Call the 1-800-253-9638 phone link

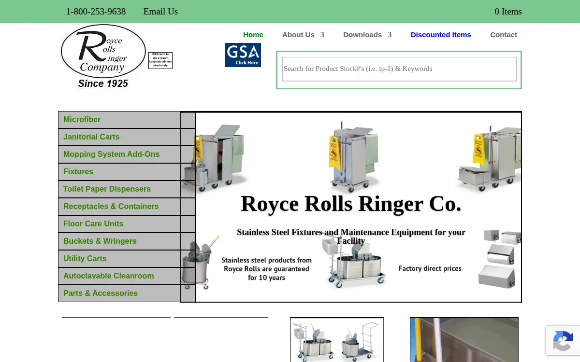pos(96,12)
